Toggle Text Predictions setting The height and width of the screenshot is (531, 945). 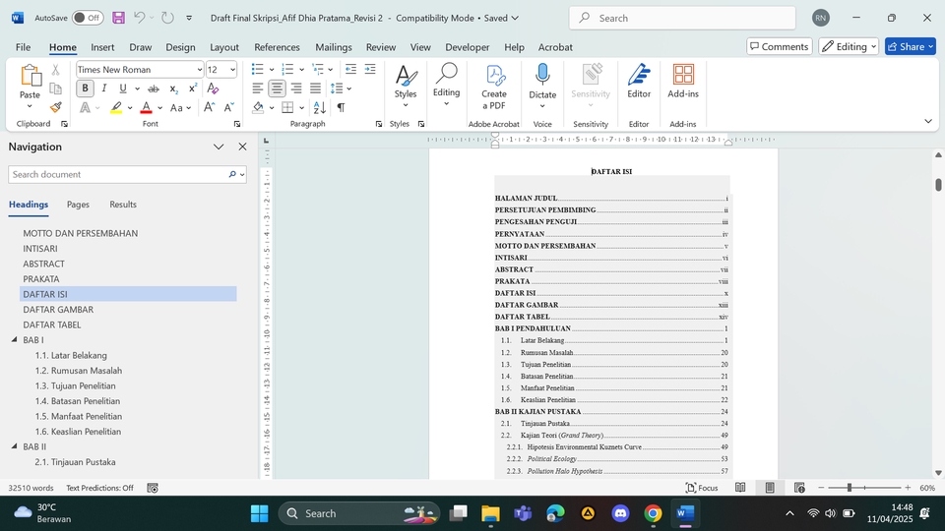pos(99,488)
